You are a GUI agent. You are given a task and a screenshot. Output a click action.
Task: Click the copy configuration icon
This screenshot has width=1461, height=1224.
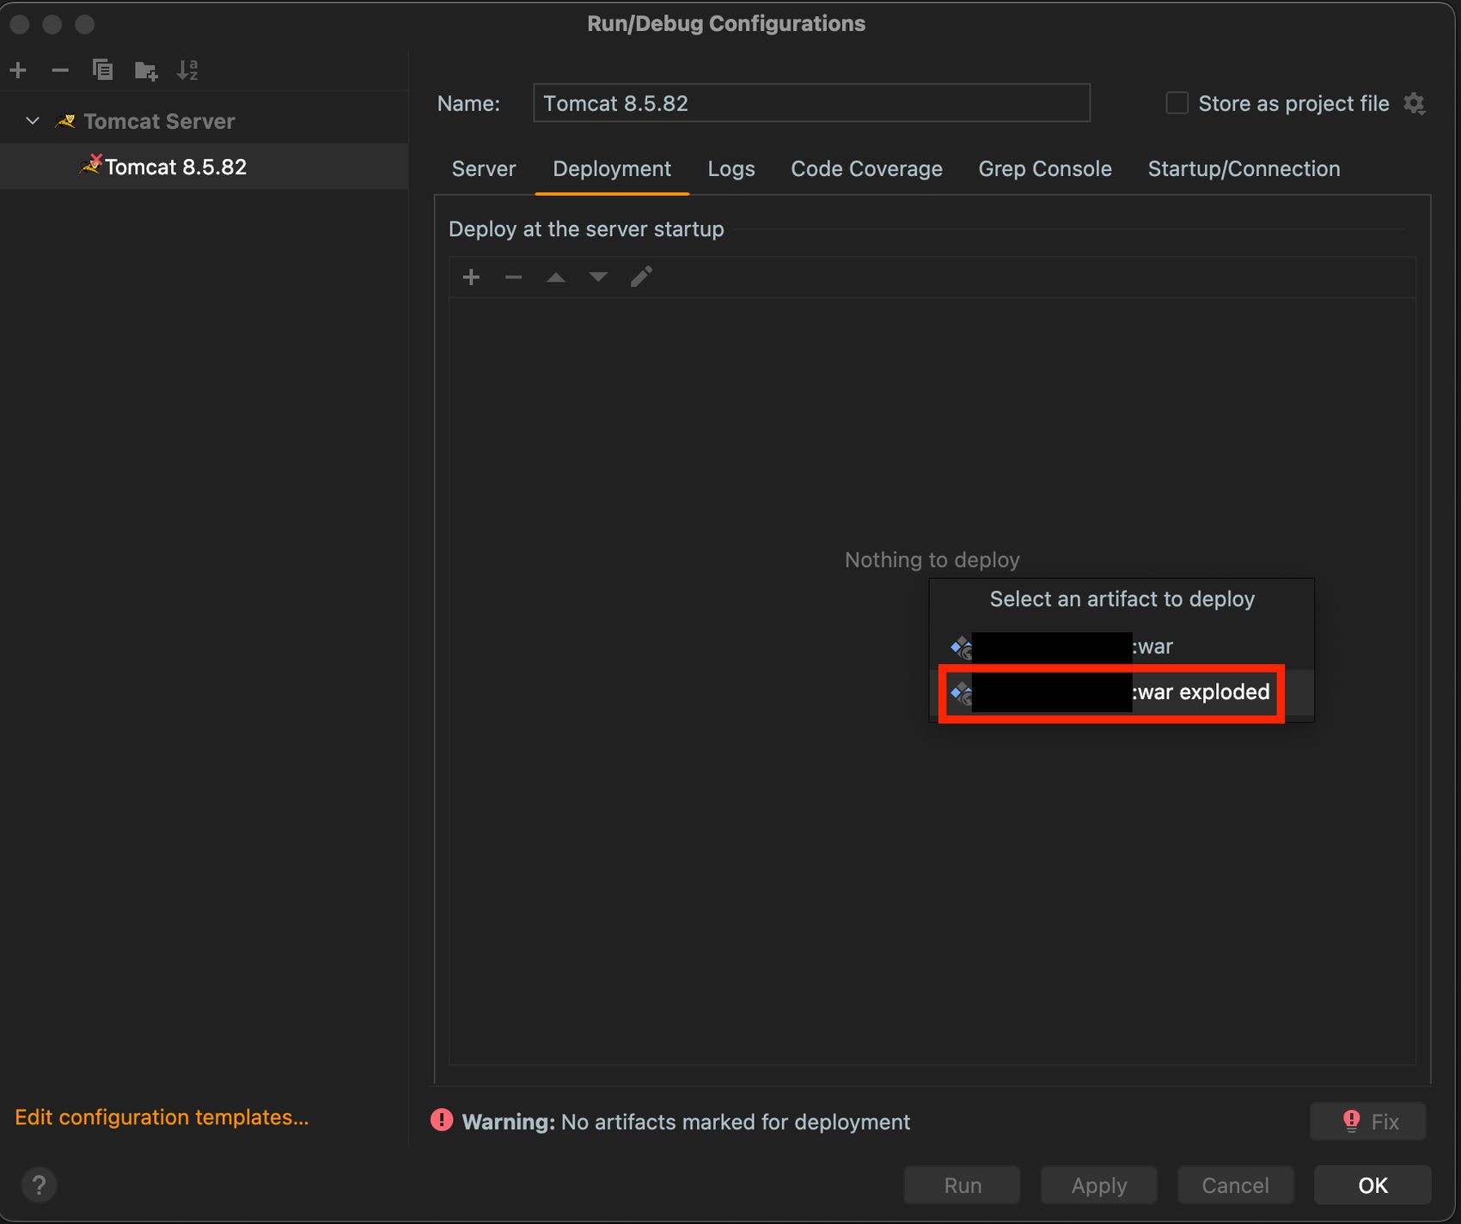pyautogui.click(x=102, y=70)
